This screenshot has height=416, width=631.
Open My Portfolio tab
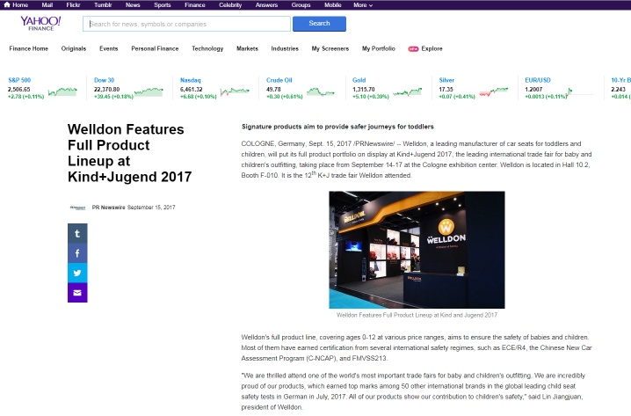(x=378, y=48)
